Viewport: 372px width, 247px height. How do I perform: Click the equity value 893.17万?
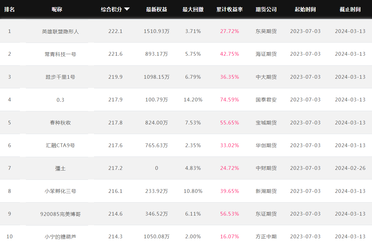coord(157,54)
